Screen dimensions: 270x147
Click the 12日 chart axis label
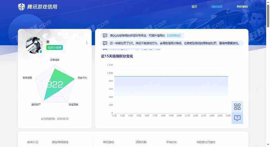pyautogui.click(x=114, y=116)
